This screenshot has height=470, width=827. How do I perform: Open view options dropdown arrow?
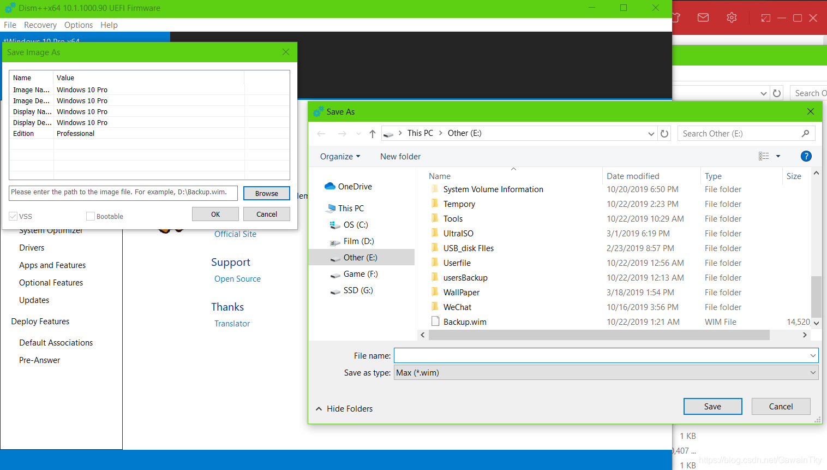pos(778,156)
